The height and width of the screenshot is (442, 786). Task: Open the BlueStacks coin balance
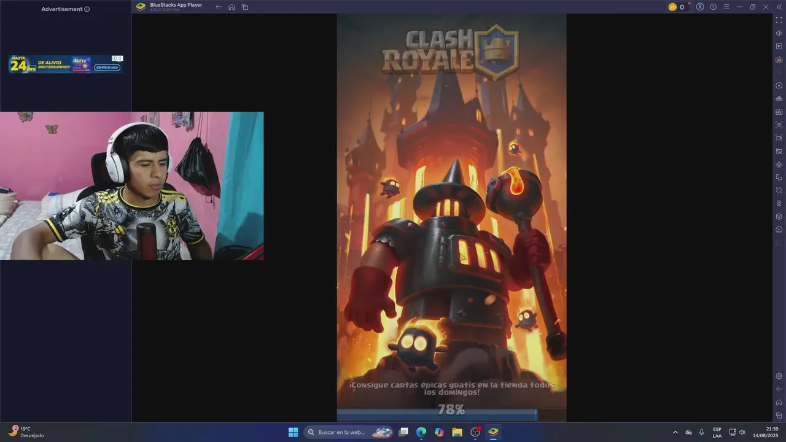tap(676, 7)
